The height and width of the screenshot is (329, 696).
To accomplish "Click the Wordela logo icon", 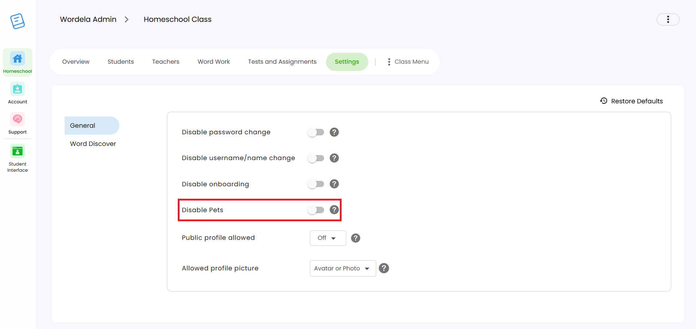I will 18,21.
